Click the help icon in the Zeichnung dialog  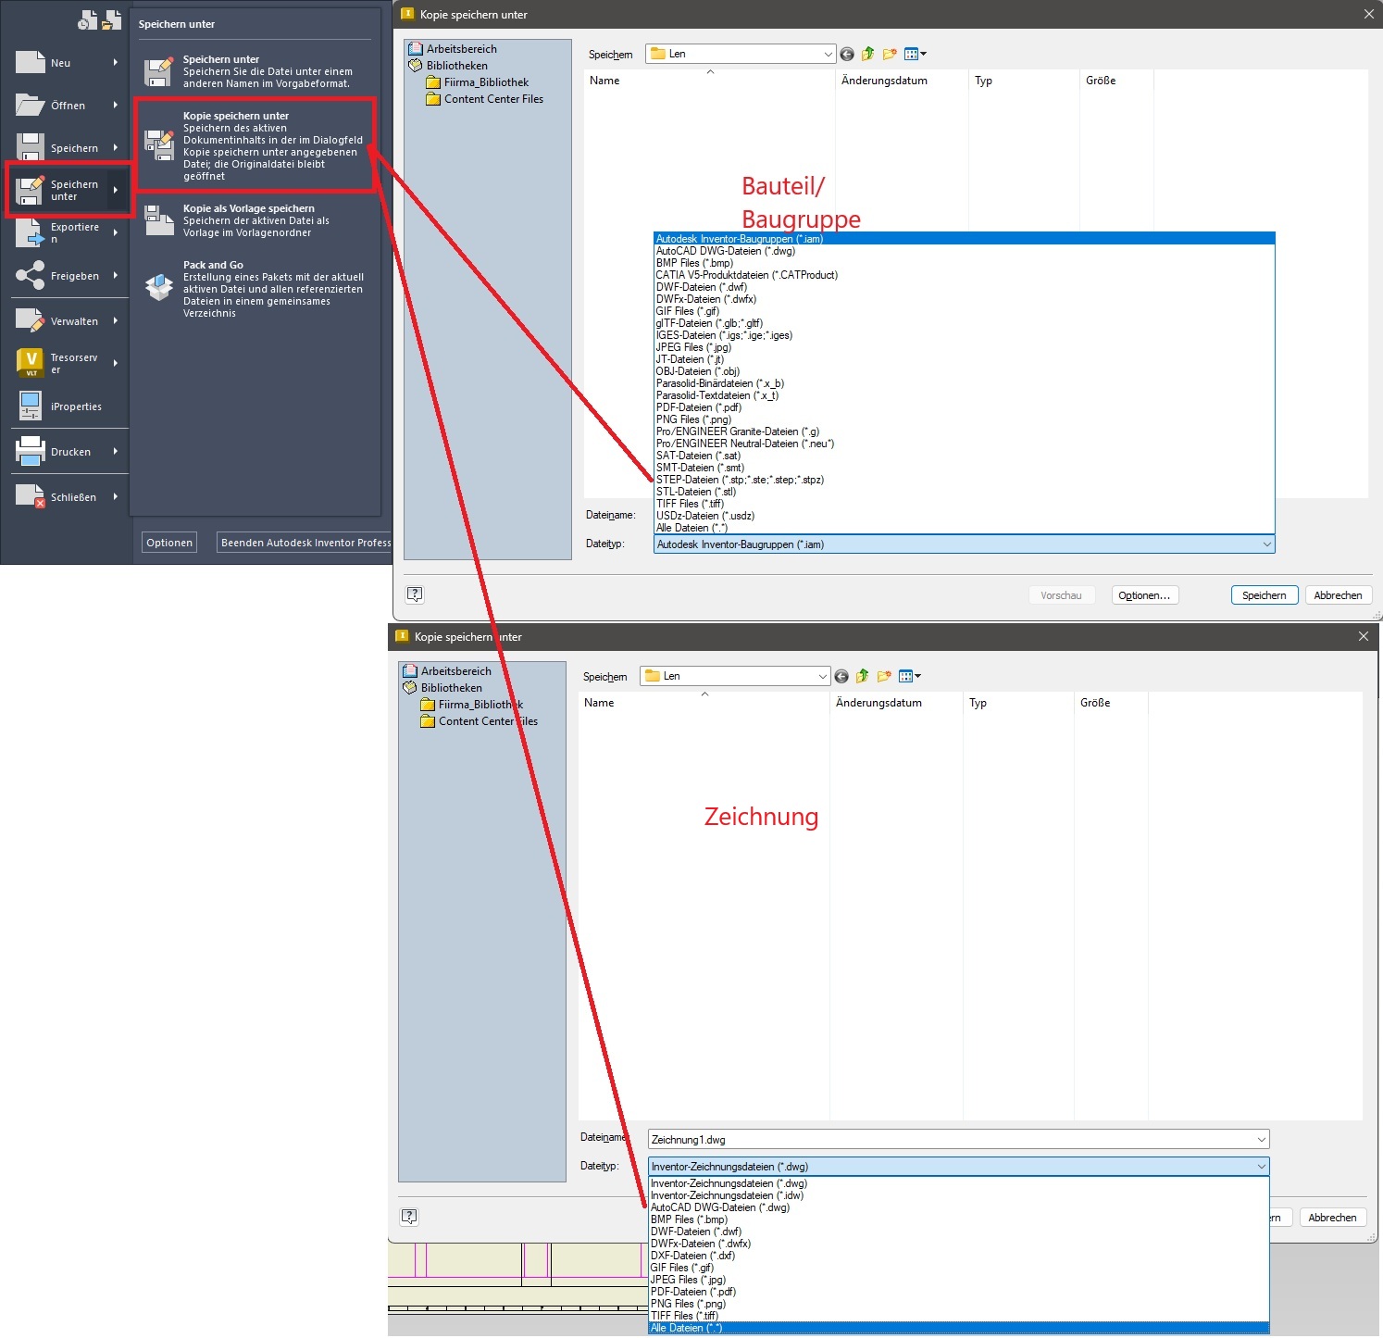point(410,1217)
